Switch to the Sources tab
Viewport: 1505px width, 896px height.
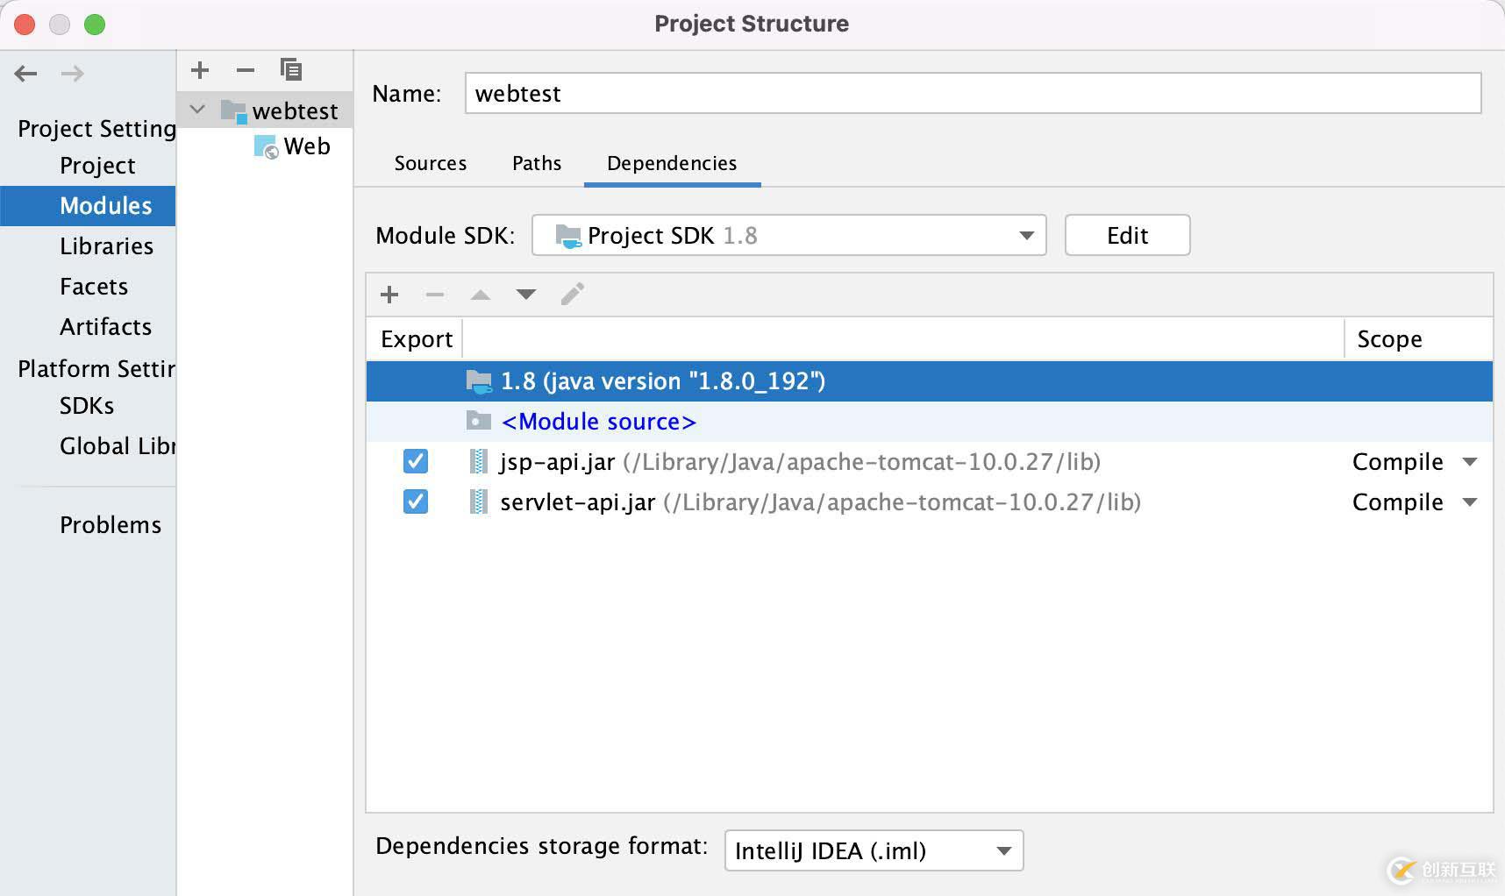coord(431,163)
